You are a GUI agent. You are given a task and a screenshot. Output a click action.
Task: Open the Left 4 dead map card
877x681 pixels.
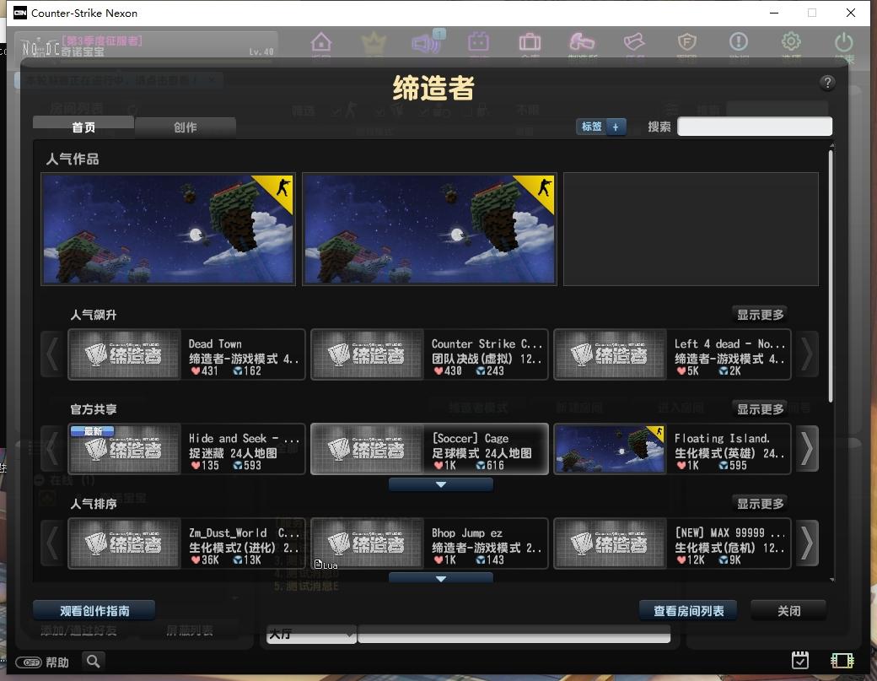coord(672,354)
